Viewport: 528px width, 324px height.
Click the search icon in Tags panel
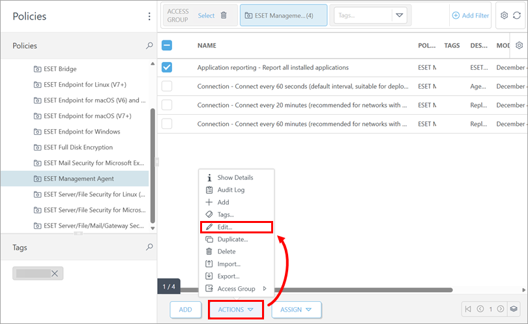tap(149, 248)
